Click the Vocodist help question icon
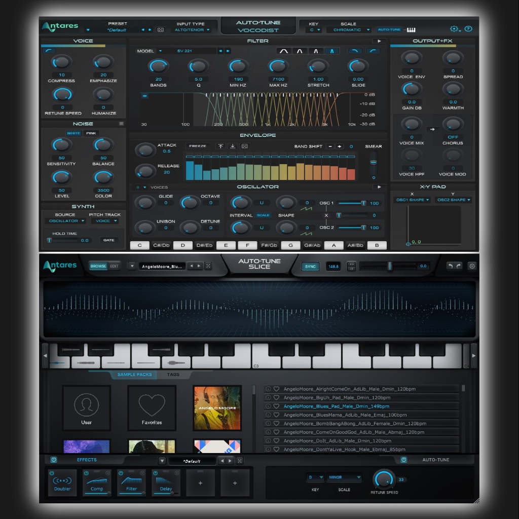519x519 pixels. pyautogui.click(x=468, y=29)
